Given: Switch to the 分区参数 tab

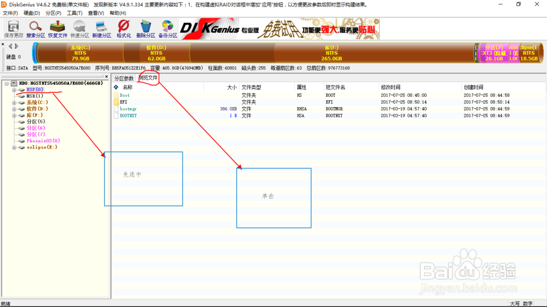Looking at the screenshot, I should (124, 79).
